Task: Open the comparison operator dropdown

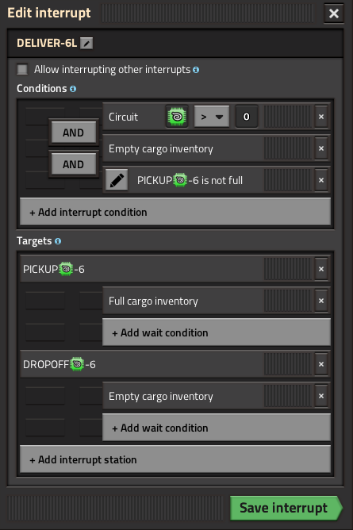Action: pyautogui.click(x=212, y=117)
